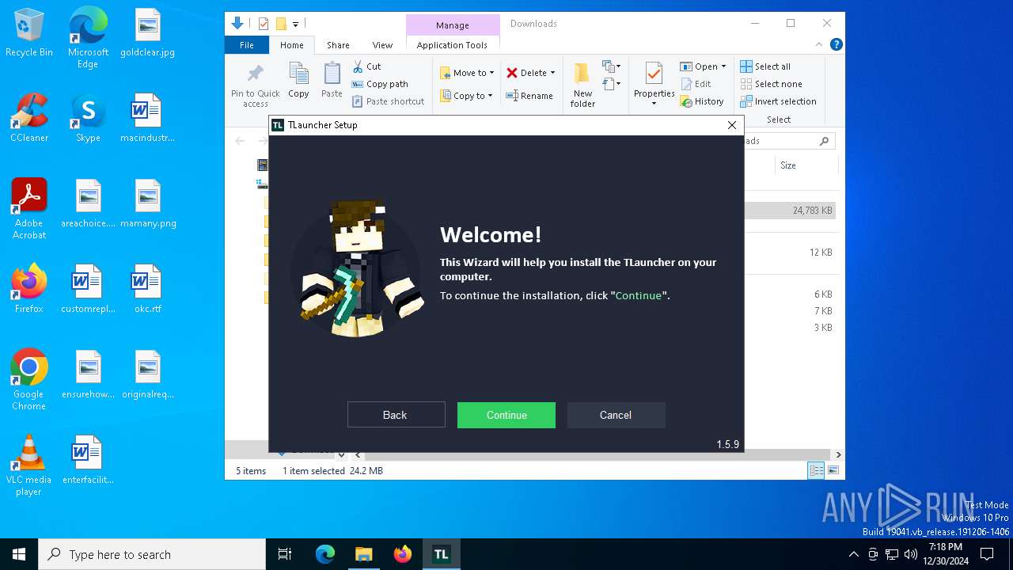Switch to the Home ribbon tab

tap(291, 45)
